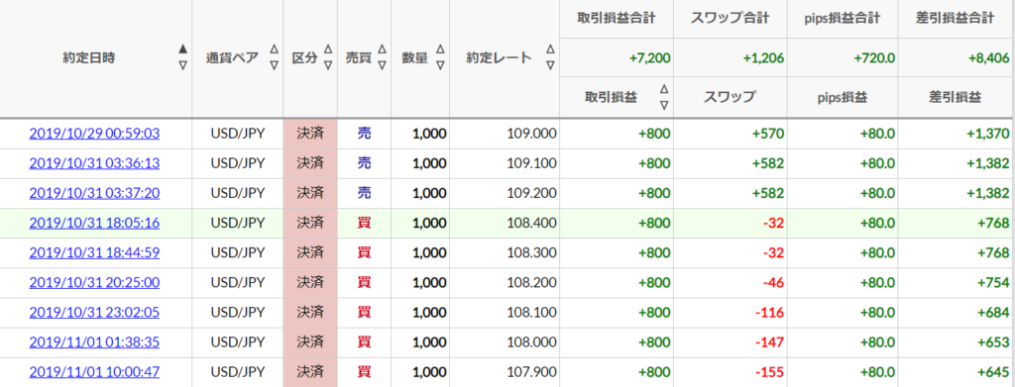Screen dimensions: 1015x387
Task: Select the +8,406 net total value
Action: [x=988, y=57]
